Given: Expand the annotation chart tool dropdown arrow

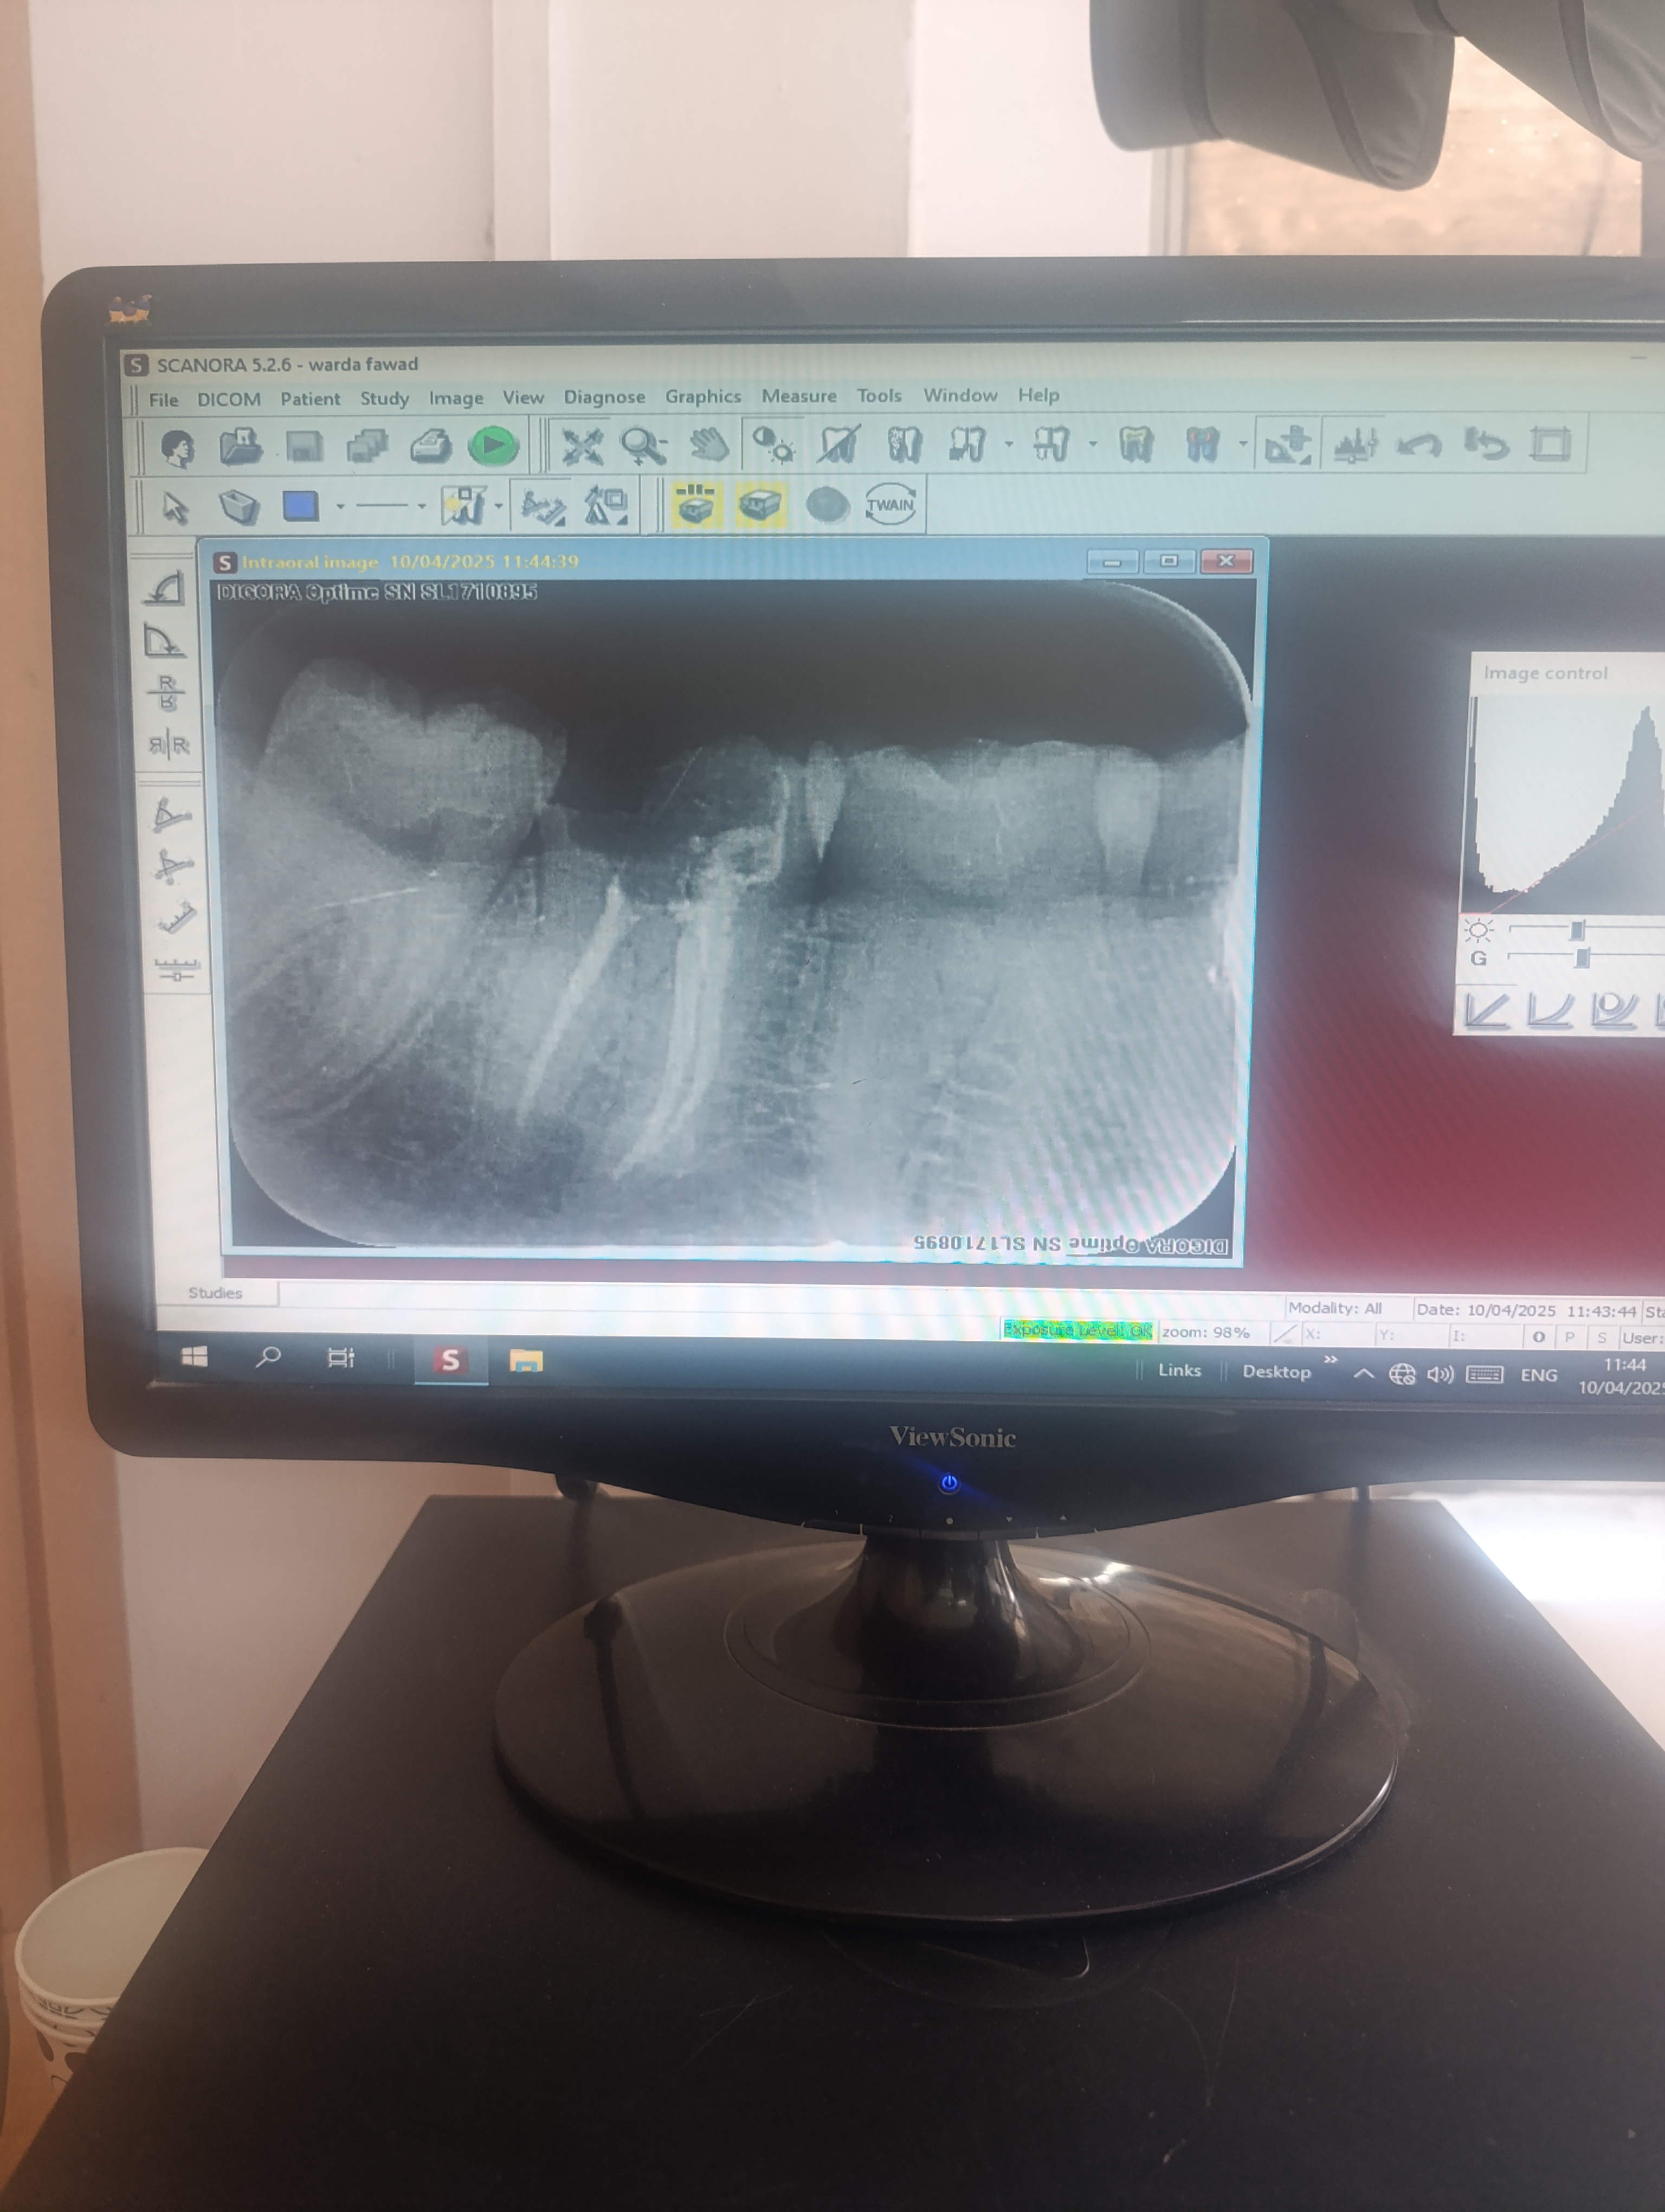Looking at the screenshot, I should point(498,506).
